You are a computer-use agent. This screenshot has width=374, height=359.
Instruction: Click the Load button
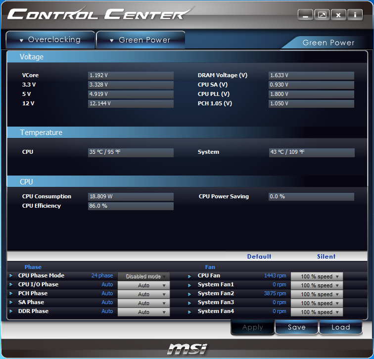pos(340,327)
